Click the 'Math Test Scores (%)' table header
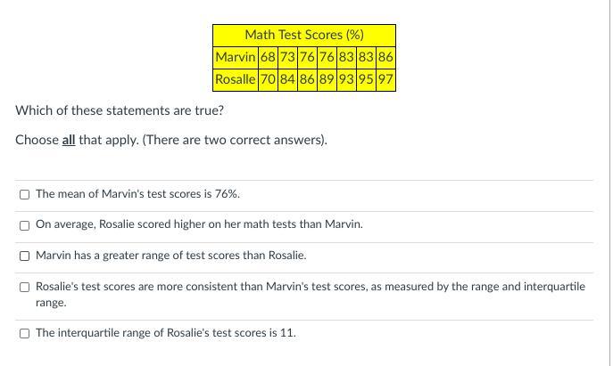 [x=304, y=35]
